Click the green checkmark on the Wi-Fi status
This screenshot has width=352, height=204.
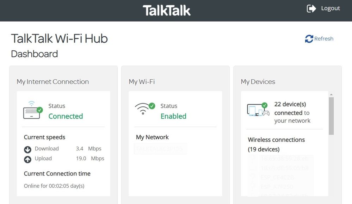(x=151, y=105)
